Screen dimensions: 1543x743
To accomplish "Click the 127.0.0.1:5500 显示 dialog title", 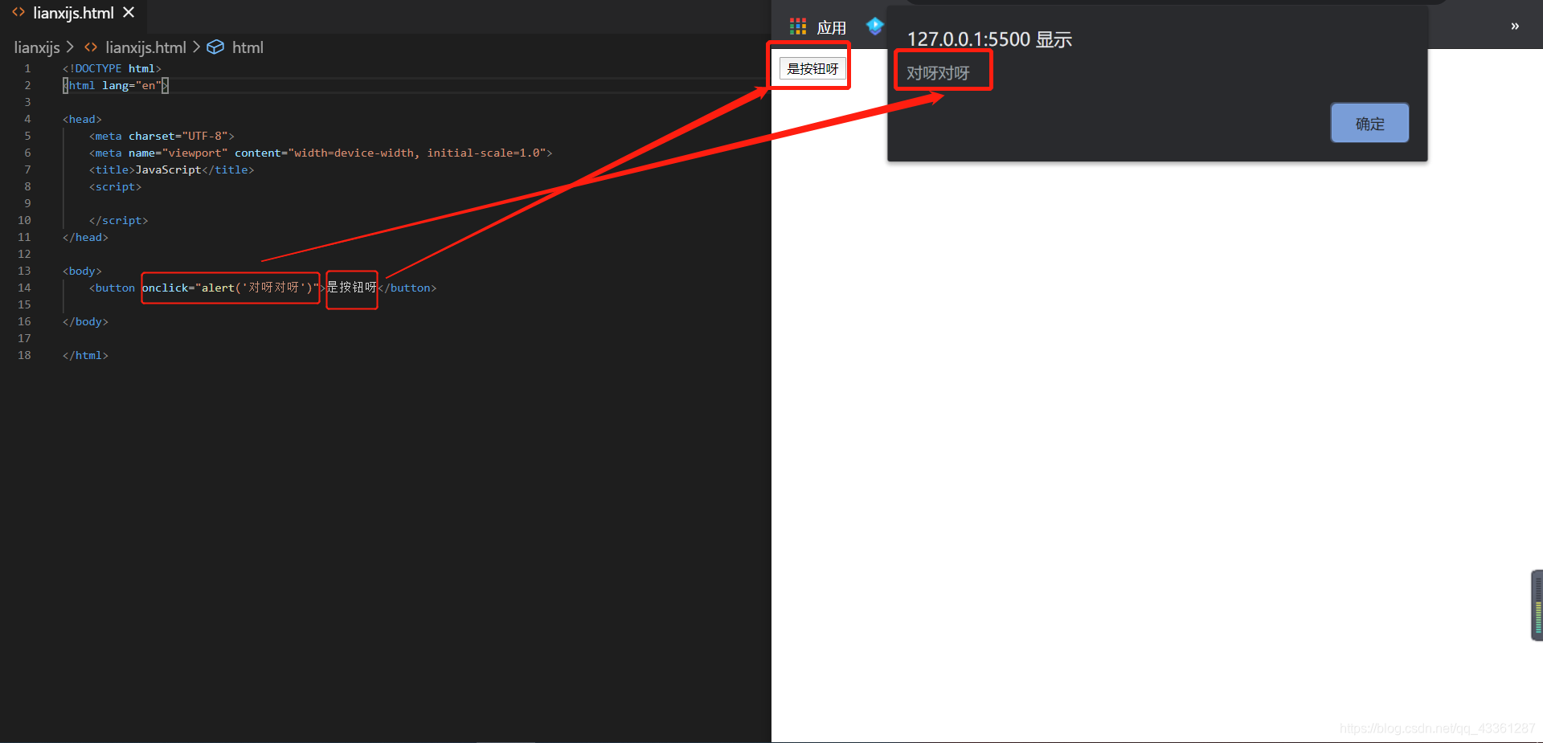I will 989,39.
